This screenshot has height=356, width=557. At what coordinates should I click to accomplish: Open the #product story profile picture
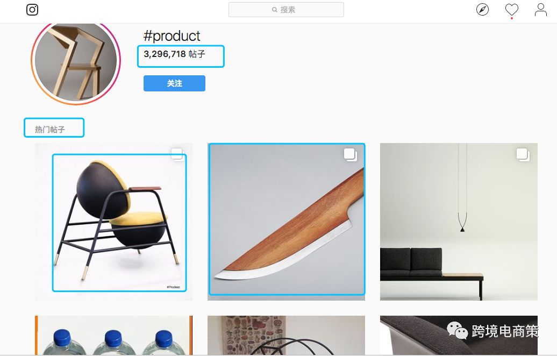point(76,61)
